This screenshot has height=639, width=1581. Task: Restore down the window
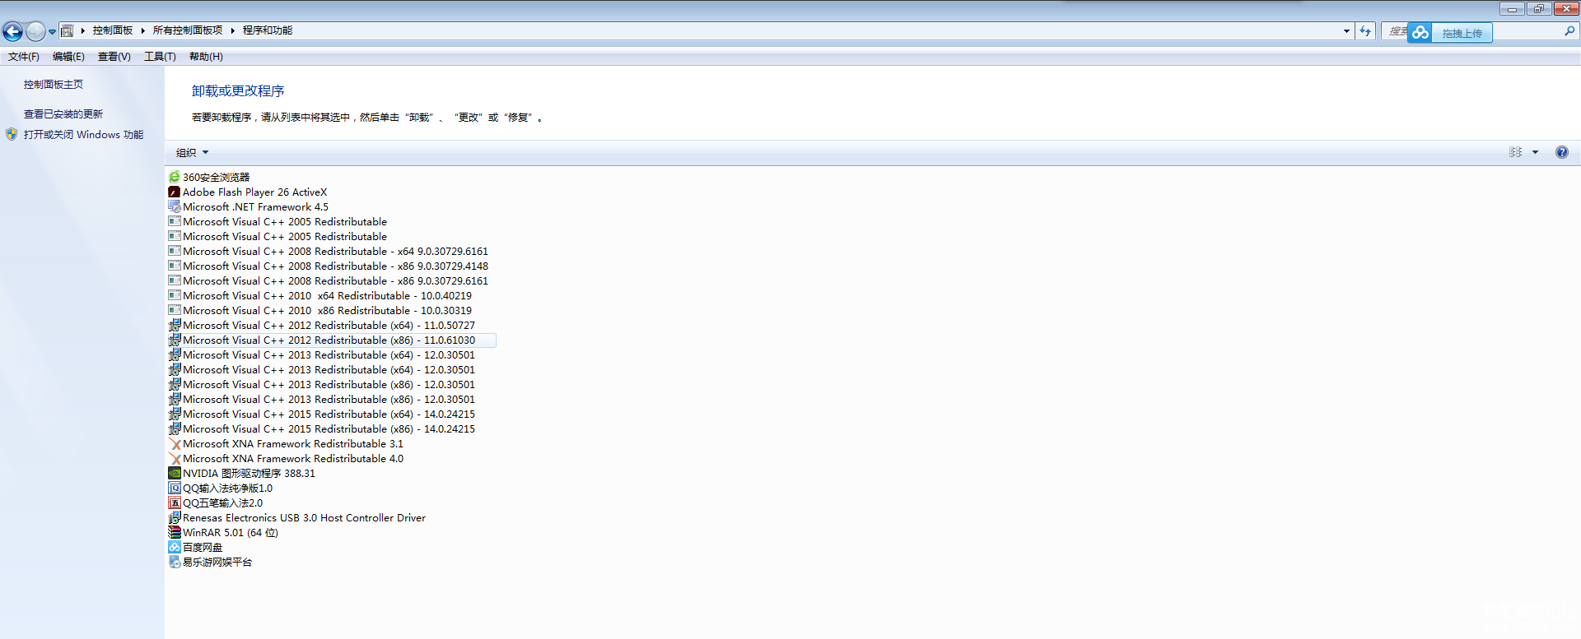[1538, 9]
